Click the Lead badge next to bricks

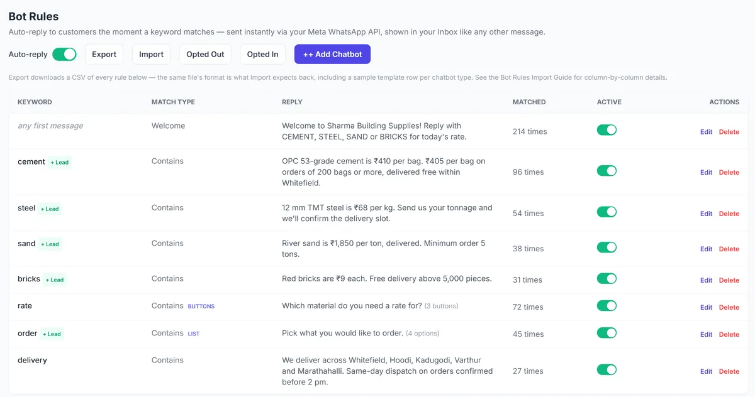coord(55,280)
